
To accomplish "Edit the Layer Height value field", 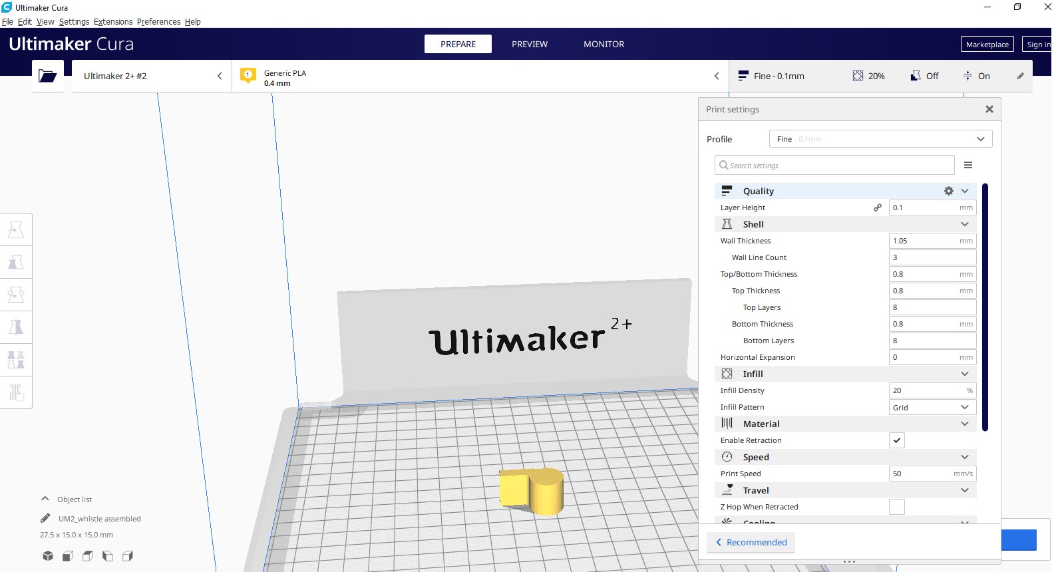I will click(x=932, y=208).
